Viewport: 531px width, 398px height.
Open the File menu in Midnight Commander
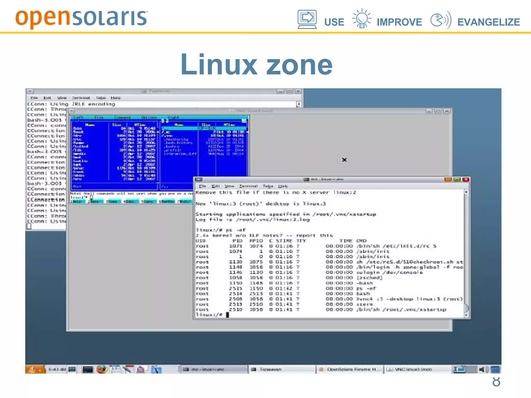pyautogui.click(x=99, y=117)
